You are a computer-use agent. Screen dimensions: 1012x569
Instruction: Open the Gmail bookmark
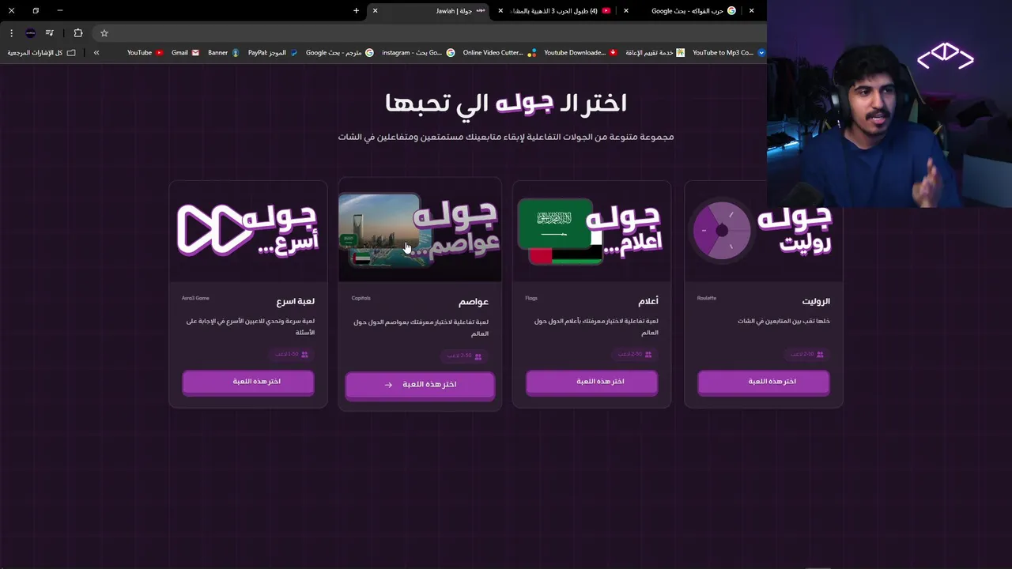(x=185, y=53)
